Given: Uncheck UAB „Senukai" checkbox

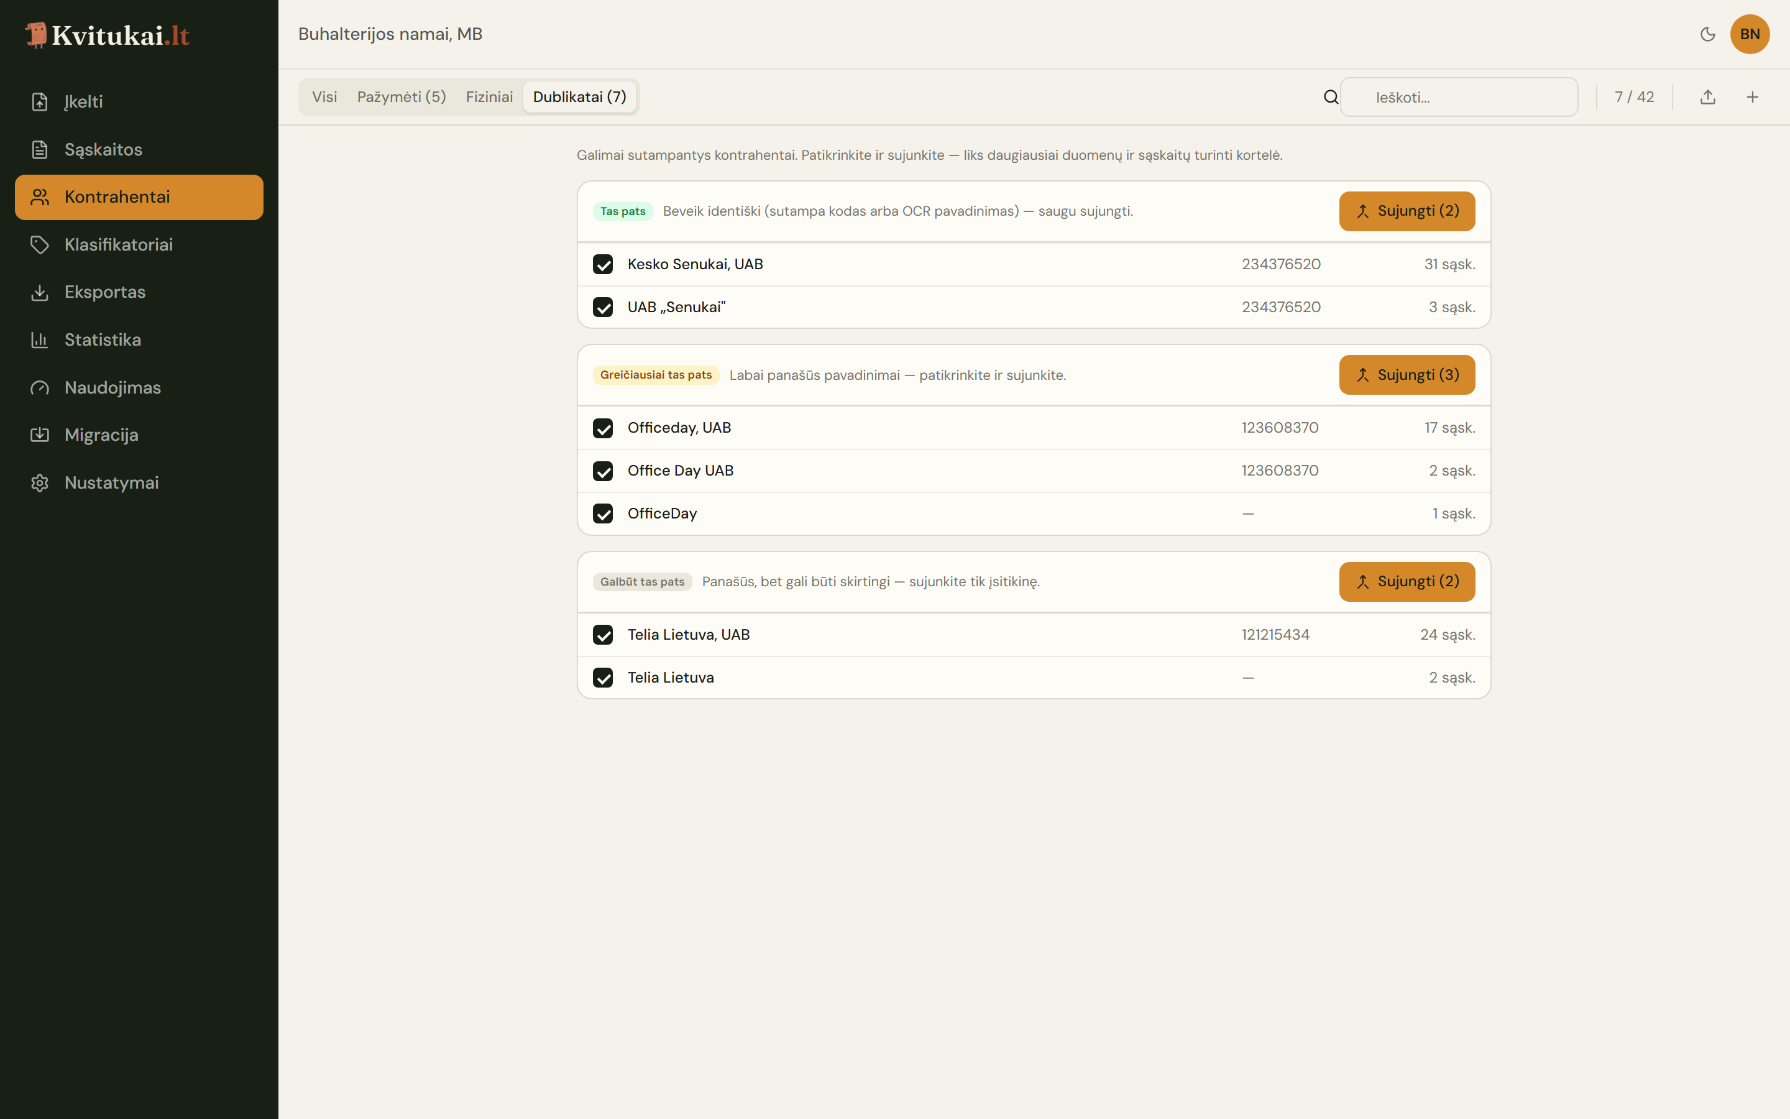Looking at the screenshot, I should (x=603, y=307).
